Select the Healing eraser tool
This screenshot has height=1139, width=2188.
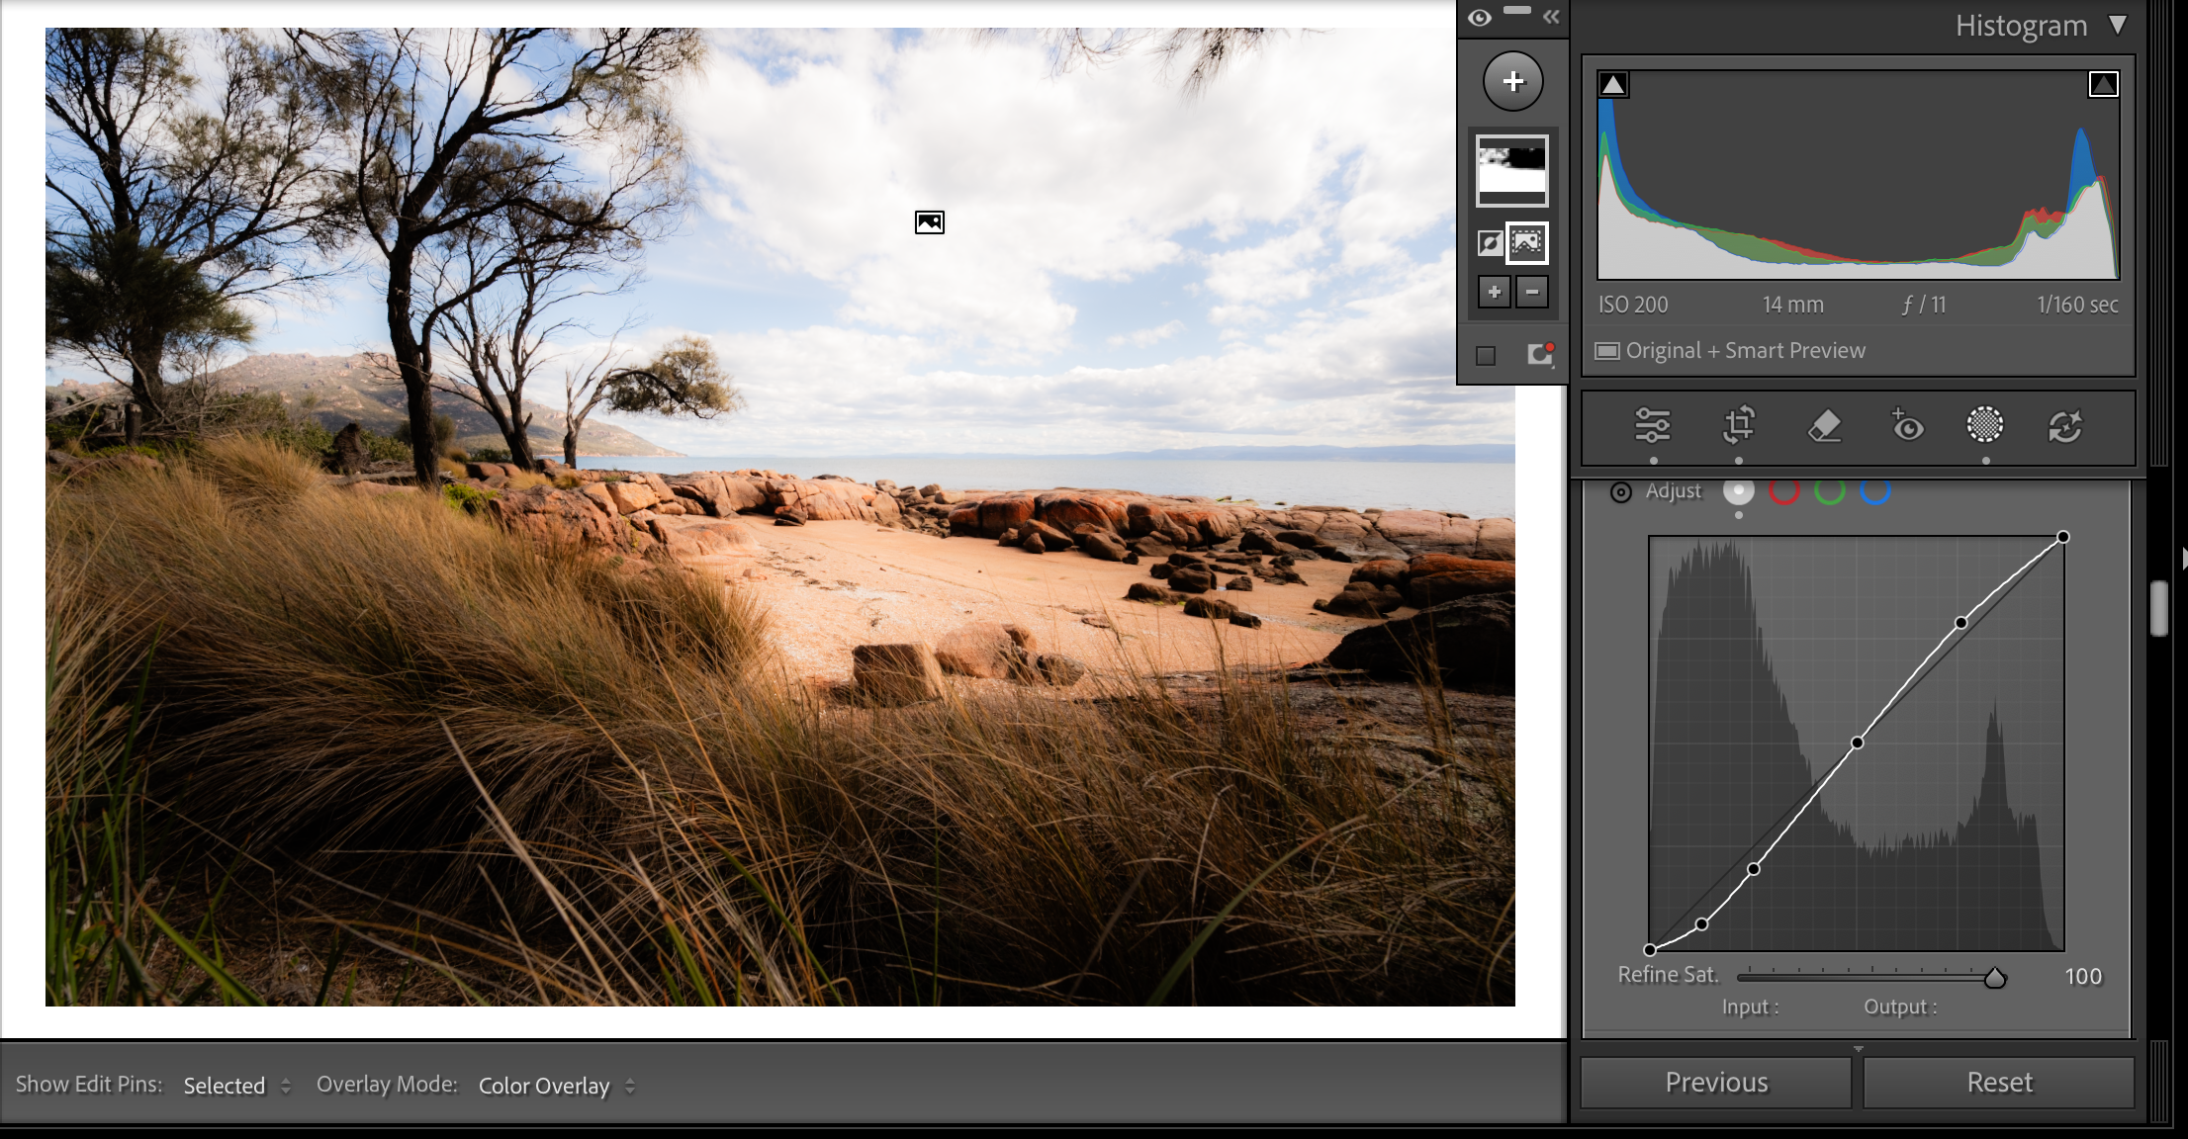point(1823,426)
